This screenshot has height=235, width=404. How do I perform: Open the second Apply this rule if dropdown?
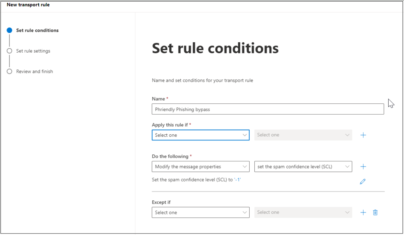click(303, 135)
